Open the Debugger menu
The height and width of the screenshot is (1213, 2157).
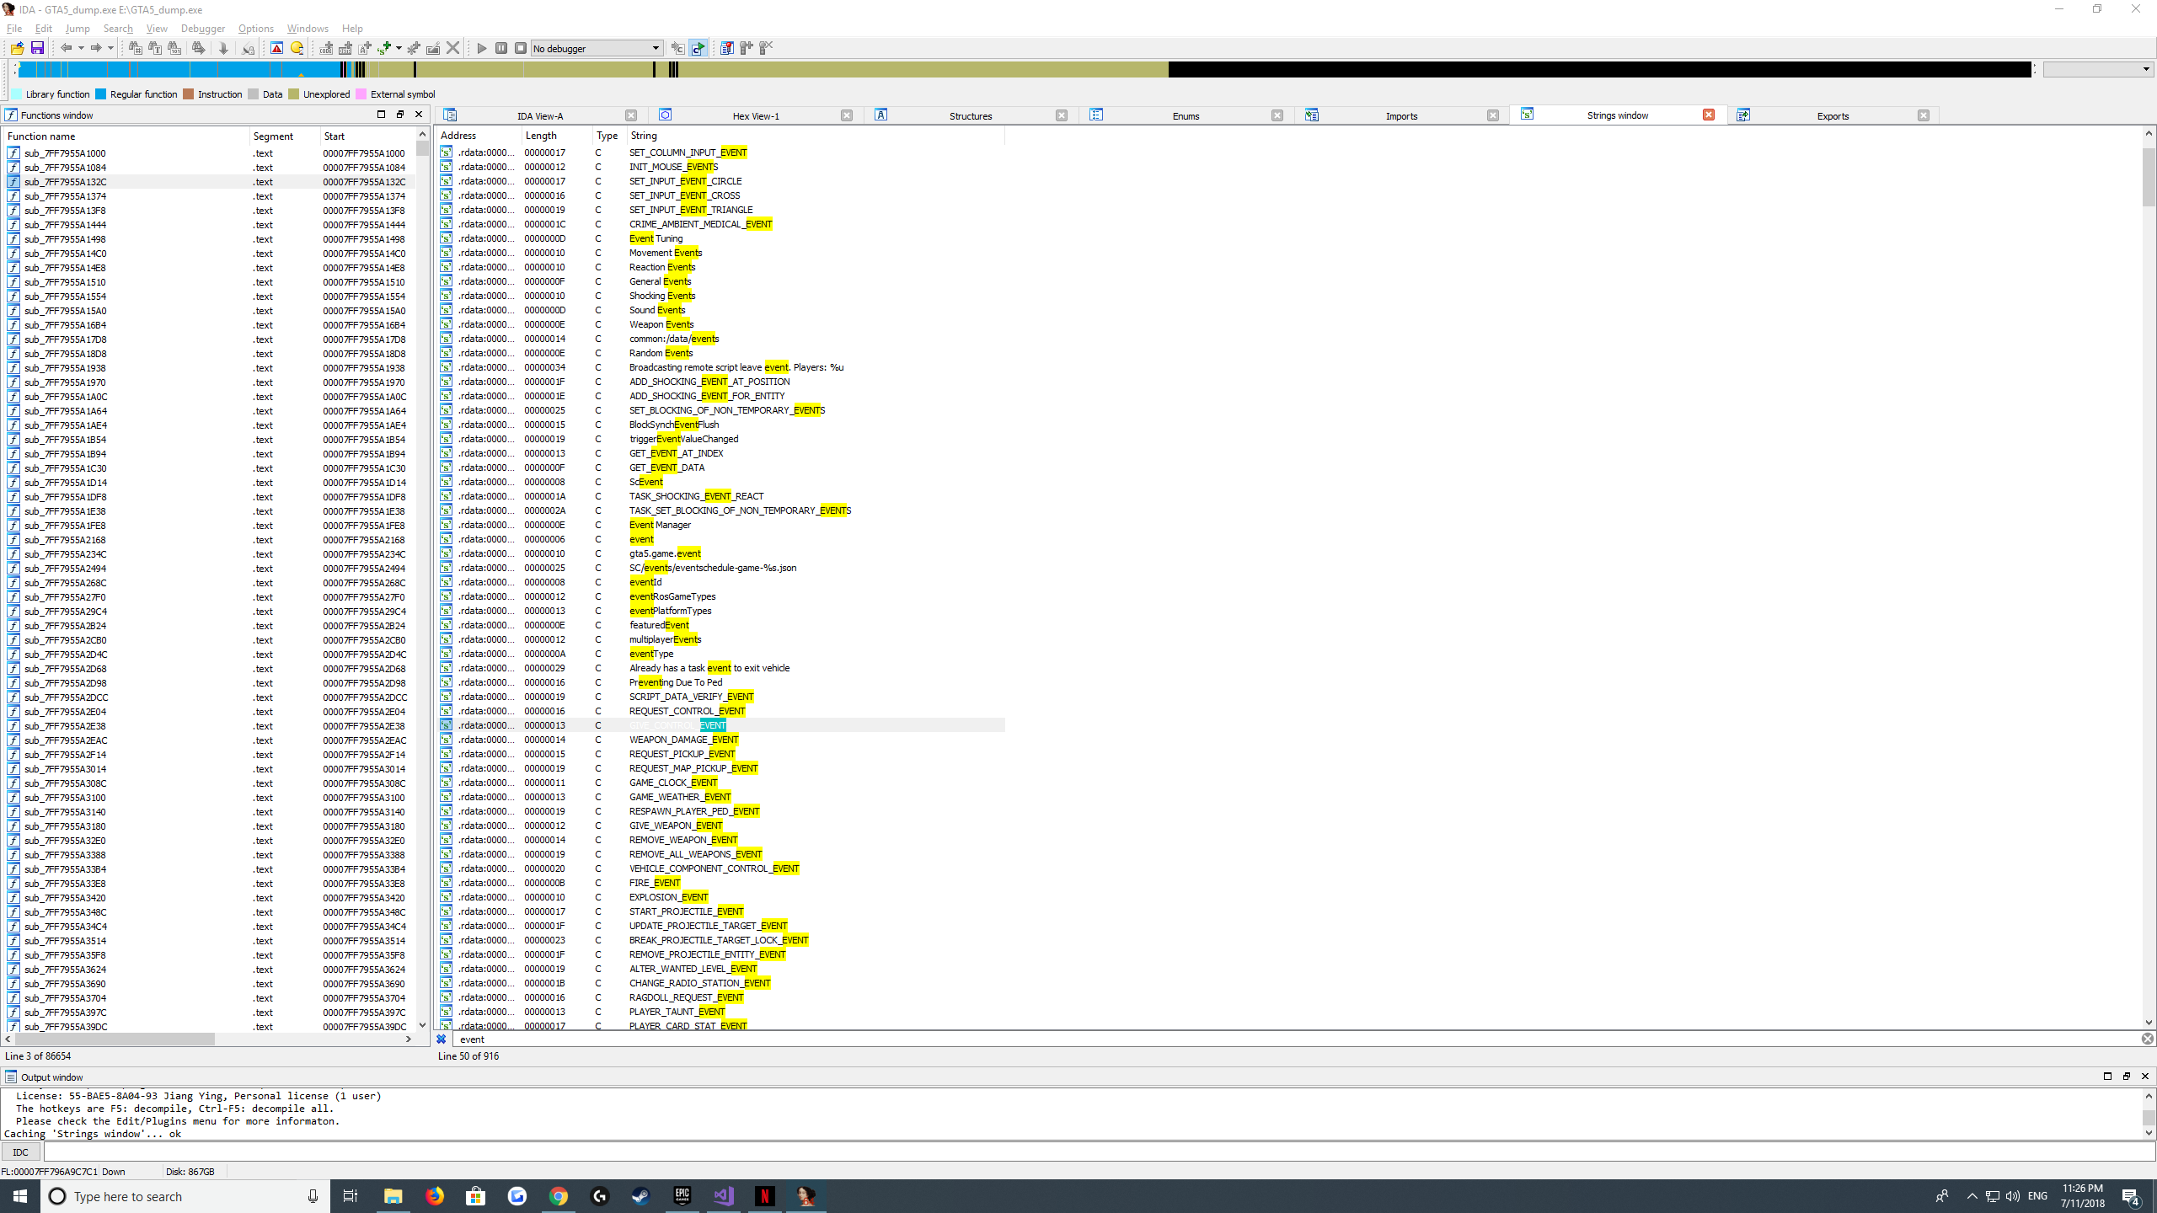point(202,28)
